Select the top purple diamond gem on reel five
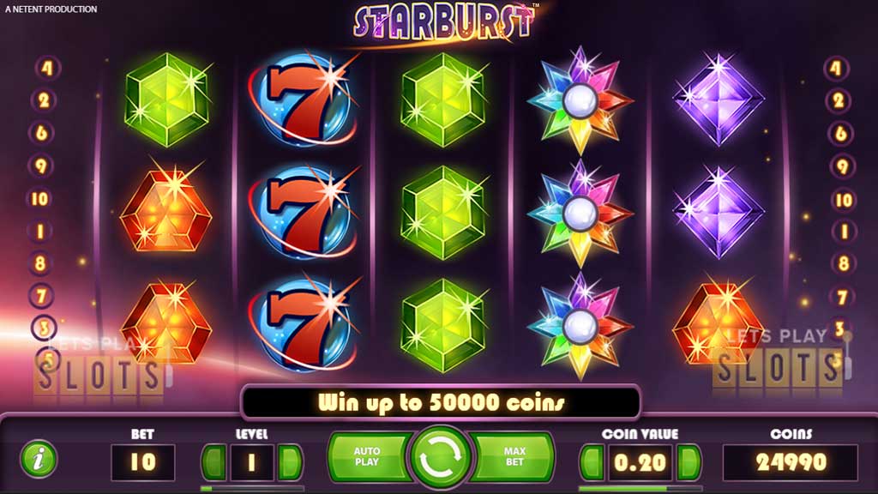The image size is (878, 494). coord(719,100)
